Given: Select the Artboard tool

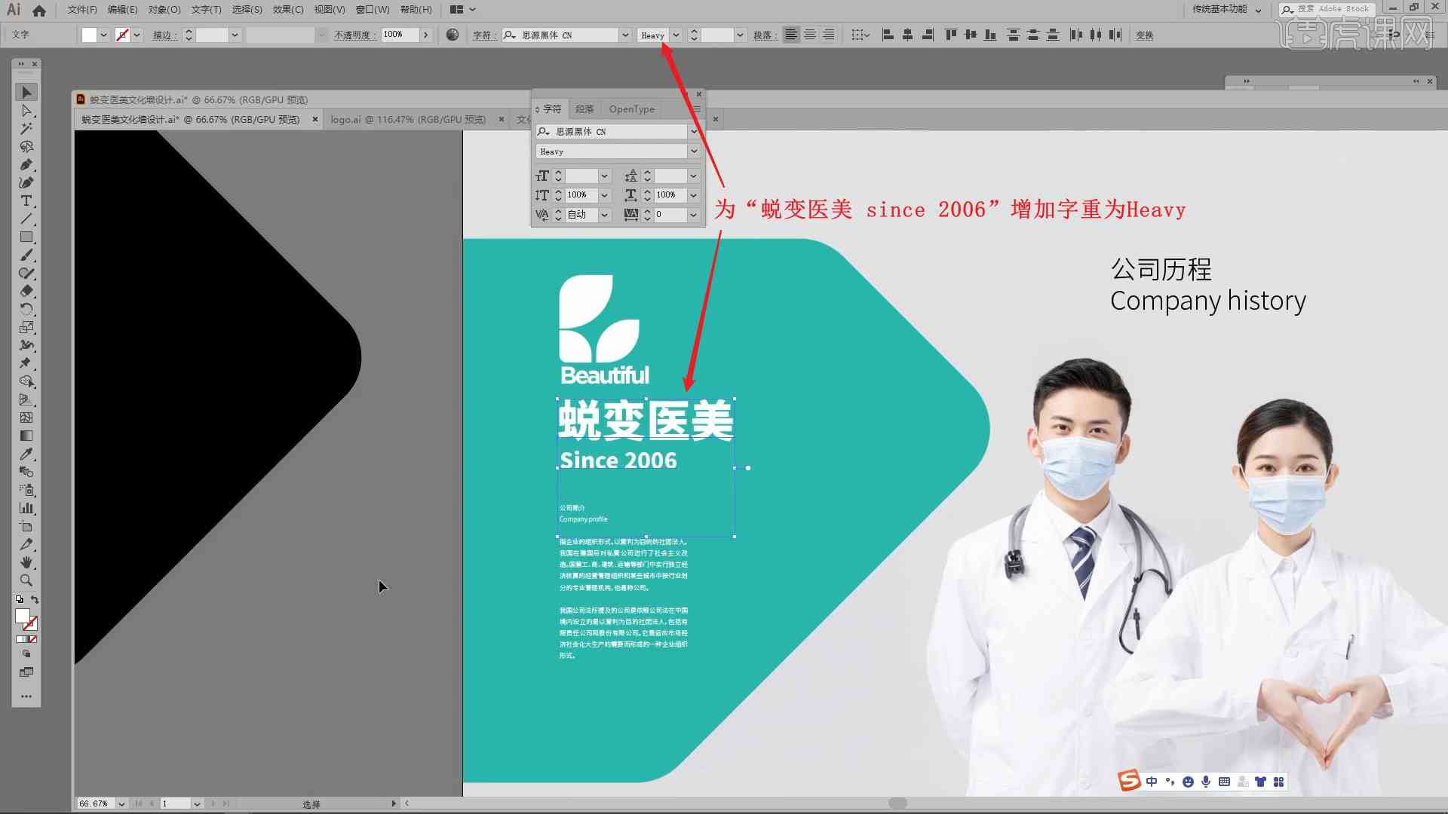Looking at the screenshot, I should 26,526.
